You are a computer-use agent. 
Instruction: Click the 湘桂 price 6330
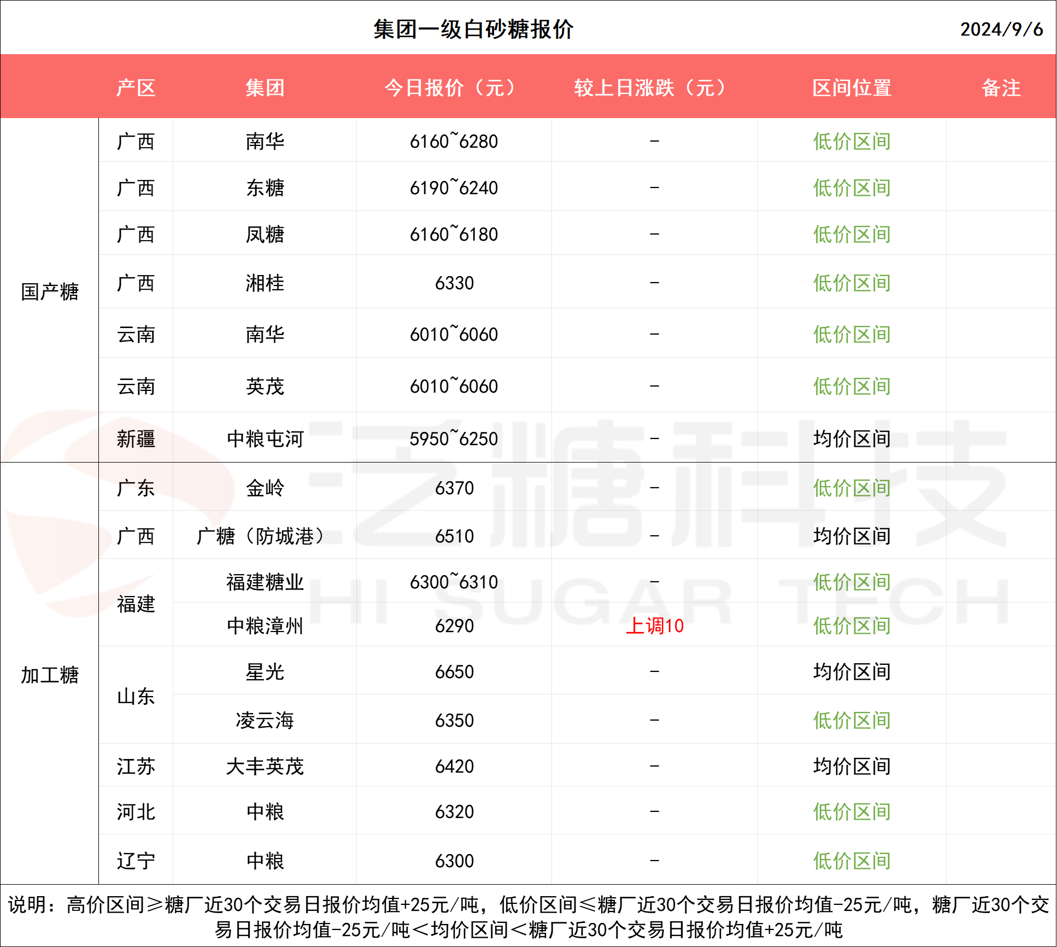pyautogui.click(x=454, y=283)
